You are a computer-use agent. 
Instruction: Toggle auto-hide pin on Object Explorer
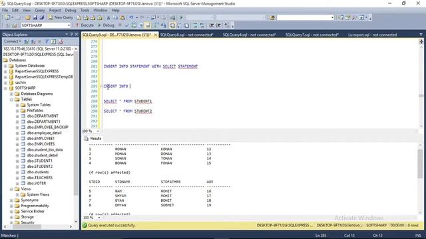(x=71, y=34)
